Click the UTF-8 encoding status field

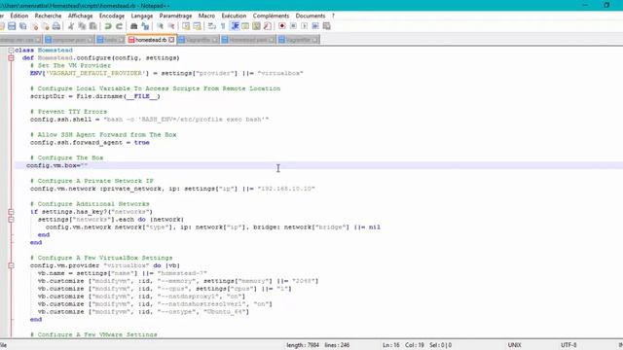point(568,345)
